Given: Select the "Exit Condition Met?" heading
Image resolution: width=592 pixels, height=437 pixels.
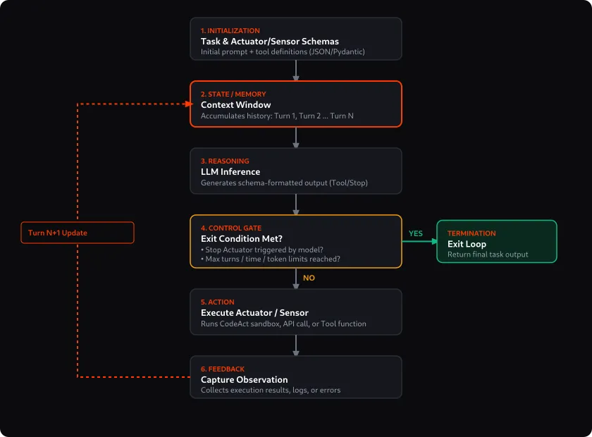Looking at the screenshot, I should pyautogui.click(x=241, y=239).
